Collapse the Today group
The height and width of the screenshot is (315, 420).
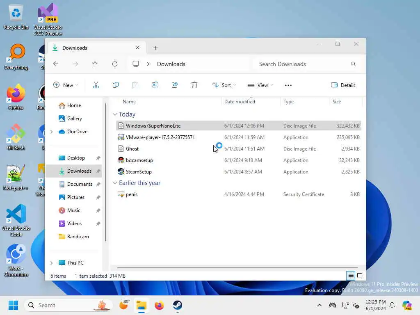coord(115,114)
